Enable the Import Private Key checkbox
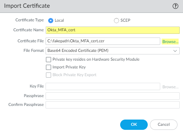 (49, 67)
